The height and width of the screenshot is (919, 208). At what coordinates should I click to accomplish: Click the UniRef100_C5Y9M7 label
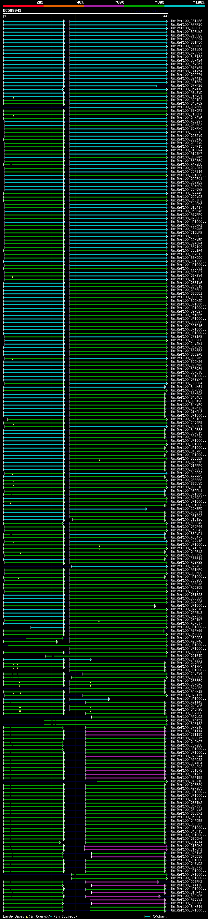point(187,64)
